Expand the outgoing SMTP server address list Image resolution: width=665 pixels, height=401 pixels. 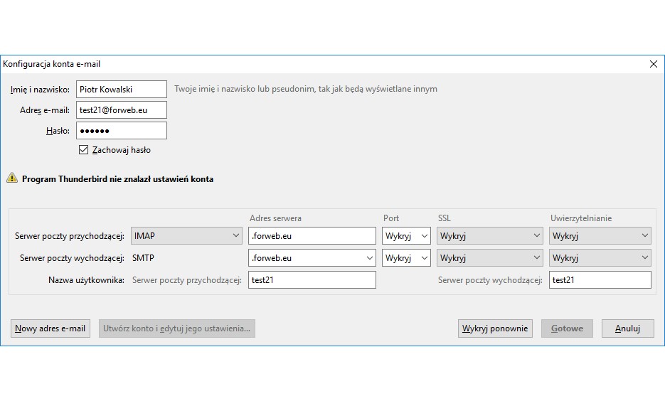[x=369, y=257]
